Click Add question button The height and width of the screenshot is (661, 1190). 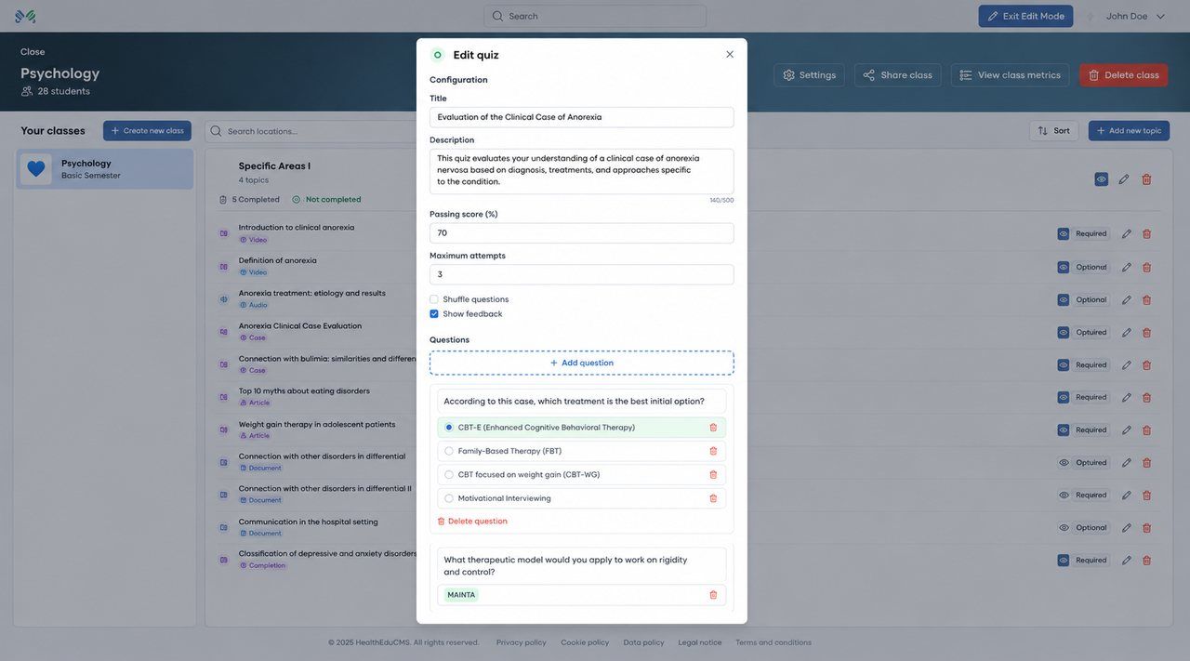[582, 364]
